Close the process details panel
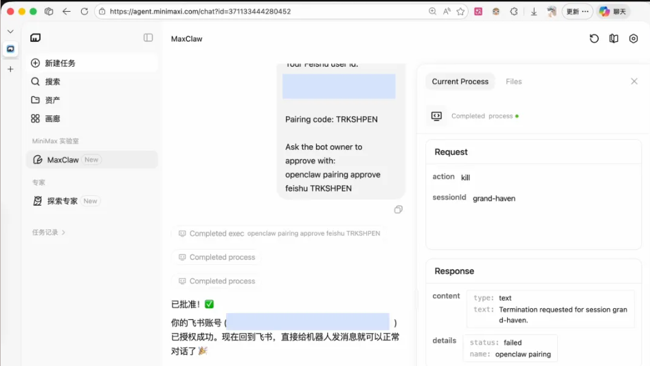Screen dimensions: 650x366 (634, 81)
